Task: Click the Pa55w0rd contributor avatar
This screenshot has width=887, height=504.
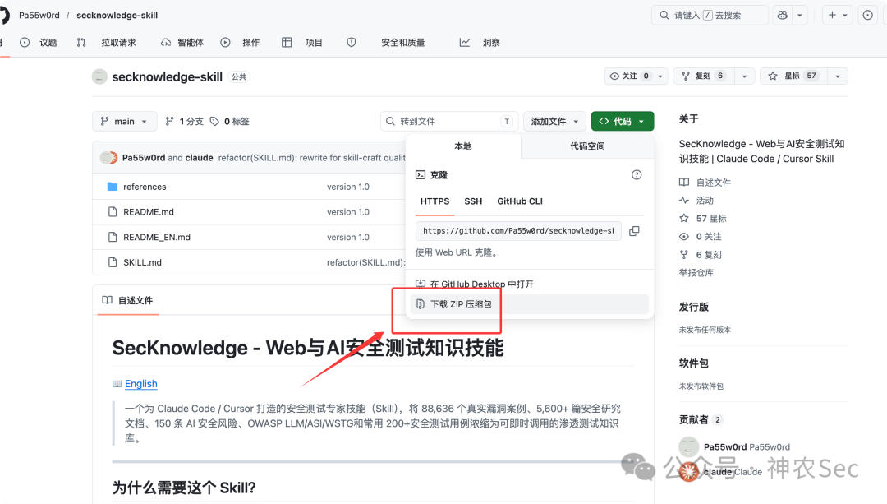Action: 688,446
